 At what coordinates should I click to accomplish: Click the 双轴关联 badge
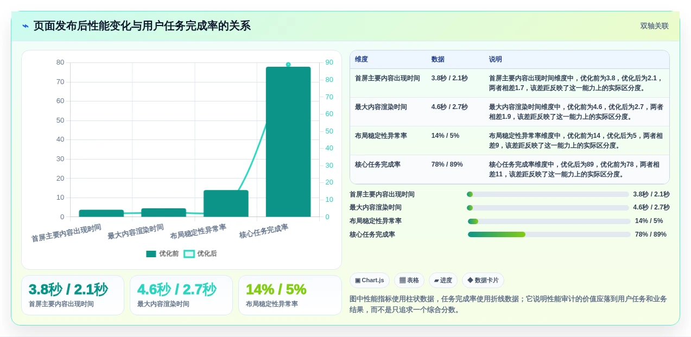tap(654, 26)
